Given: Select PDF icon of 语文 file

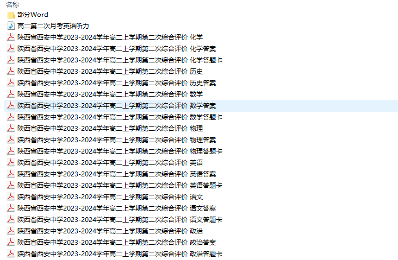Looking at the screenshot, I should (11, 197).
